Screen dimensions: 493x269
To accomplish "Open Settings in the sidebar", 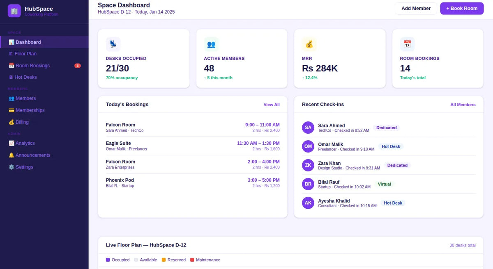I will coord(44,167).
